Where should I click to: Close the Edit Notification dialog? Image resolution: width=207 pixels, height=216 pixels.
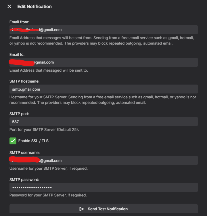coord(9,6)
